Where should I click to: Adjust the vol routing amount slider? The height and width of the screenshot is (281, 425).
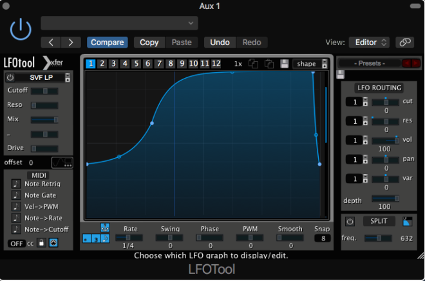point(385,140)
